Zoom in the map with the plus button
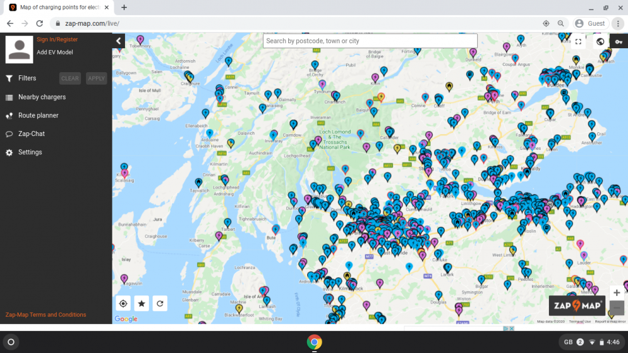The image size is (628, 353). coord(617,293)
